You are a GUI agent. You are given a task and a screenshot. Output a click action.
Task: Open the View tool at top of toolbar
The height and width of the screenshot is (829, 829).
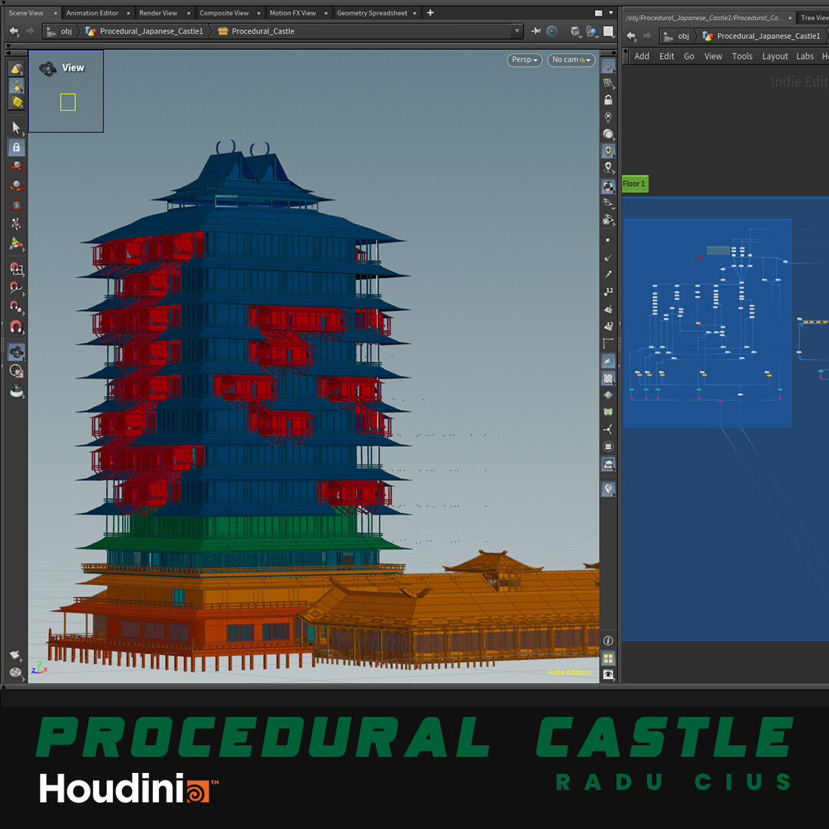[x=16, y=69]
